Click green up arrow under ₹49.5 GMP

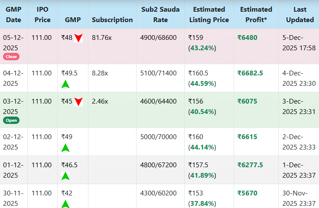[65, 84]
